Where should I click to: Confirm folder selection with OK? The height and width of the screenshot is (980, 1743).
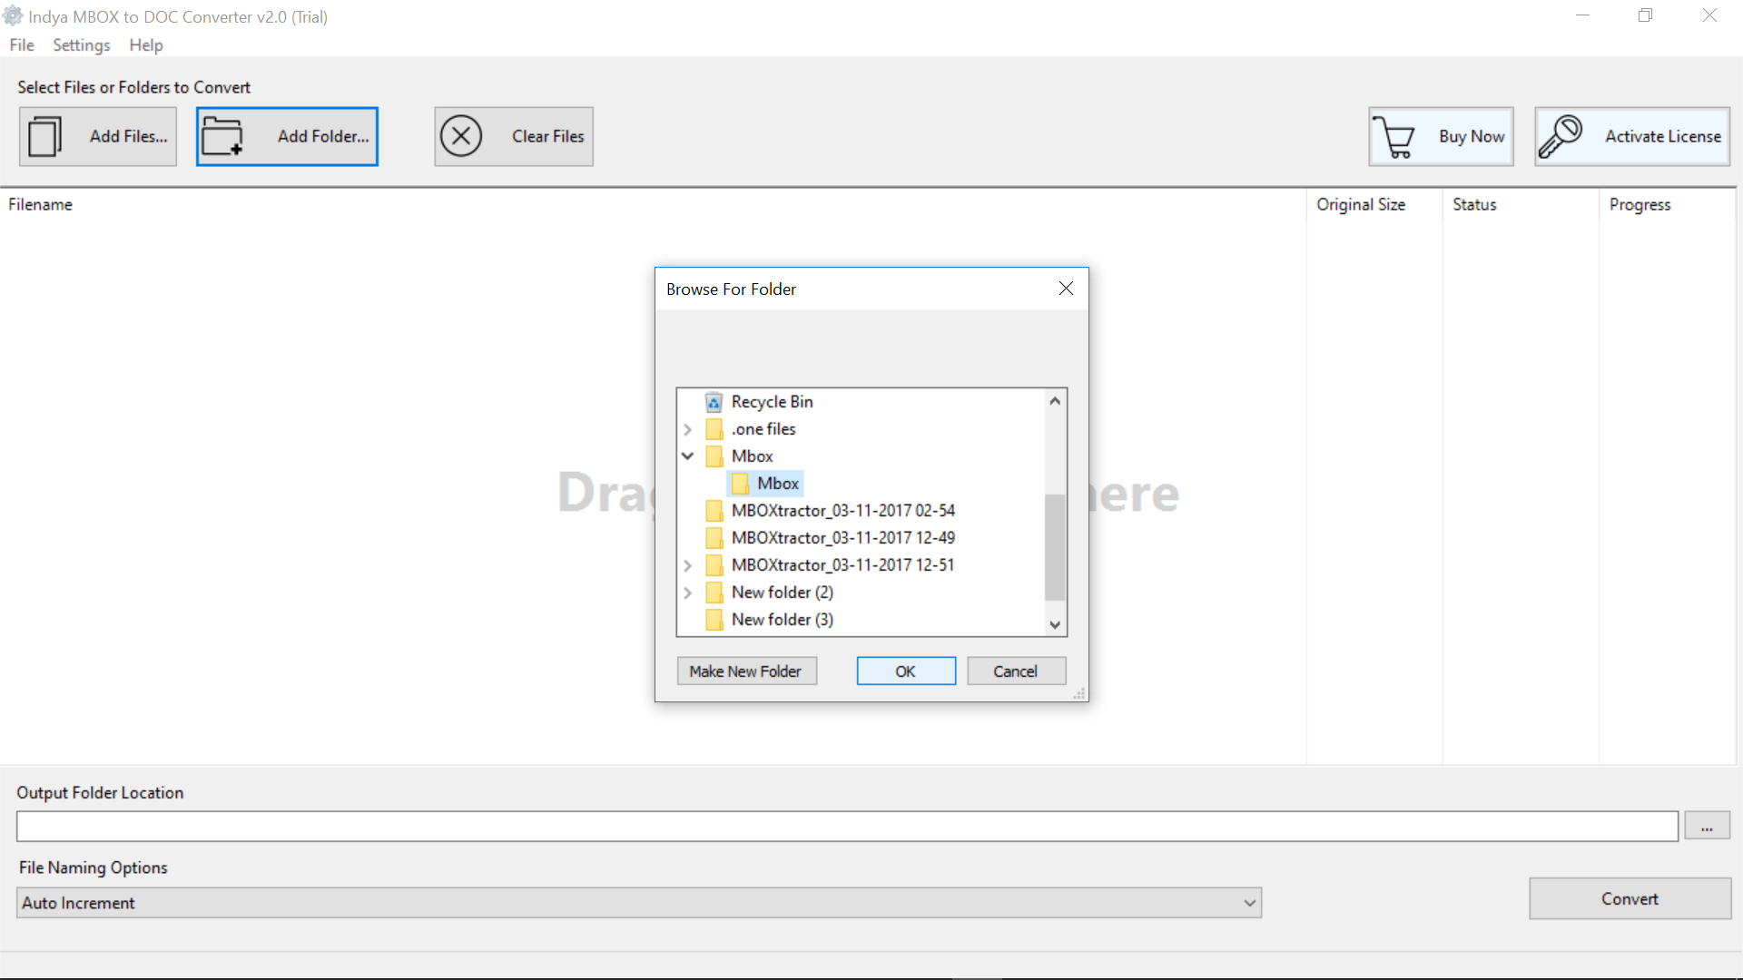[906, 671]
